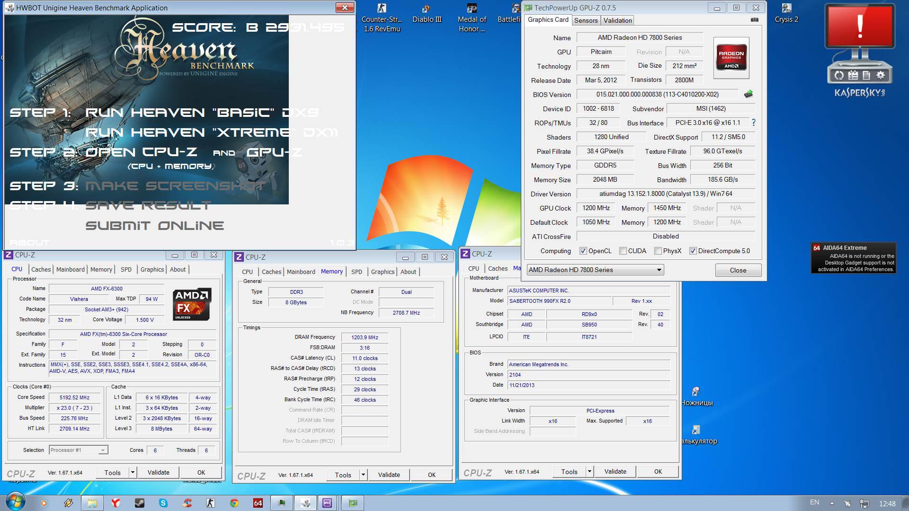Click the BIOS Version field in GPU-Z

tap(657, 95)
